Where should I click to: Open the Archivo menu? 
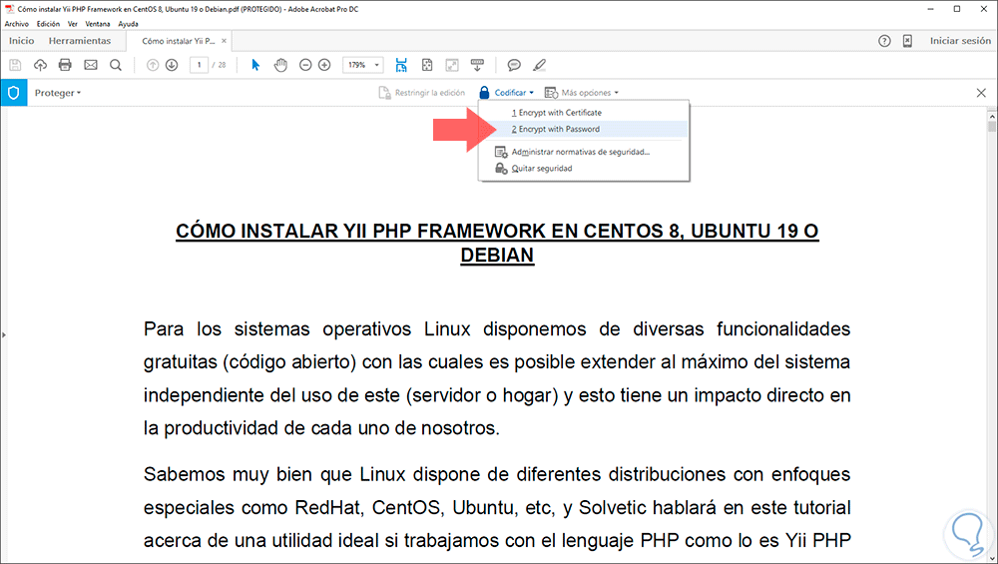(17, 24)
